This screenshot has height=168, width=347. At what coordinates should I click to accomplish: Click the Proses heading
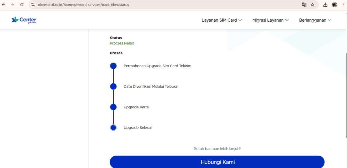(116, 53)
